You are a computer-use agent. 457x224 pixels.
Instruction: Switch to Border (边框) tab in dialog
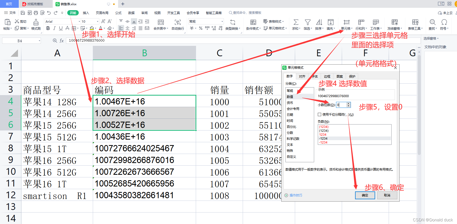coord(327,76)
